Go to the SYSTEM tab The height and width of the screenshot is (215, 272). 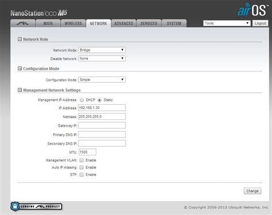coord(174,24)
